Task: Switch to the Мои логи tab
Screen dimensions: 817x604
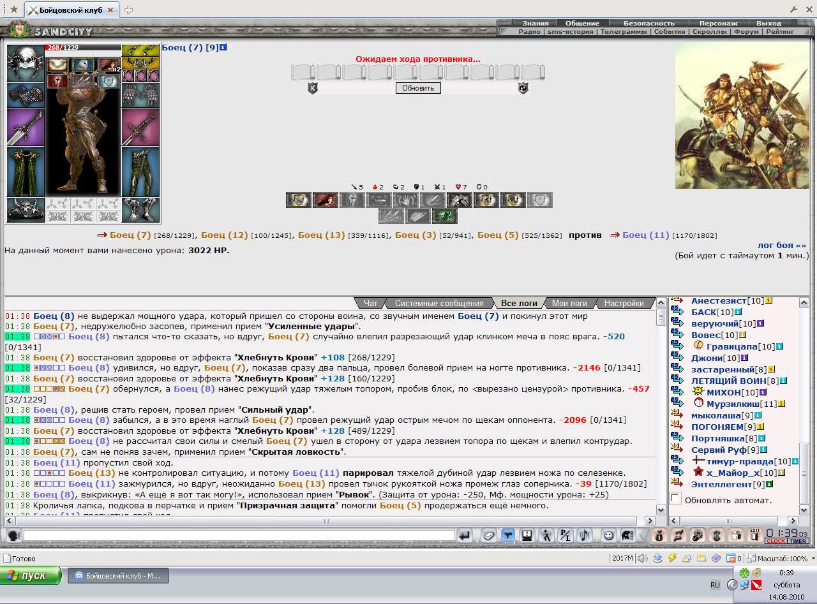Action: (569, 304)
